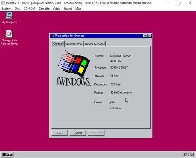Click the greyed Apply Now button
The image size is (196, 158).
(x=96, y=133)
